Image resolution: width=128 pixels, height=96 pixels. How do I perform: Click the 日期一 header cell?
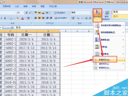pos(26,35)
